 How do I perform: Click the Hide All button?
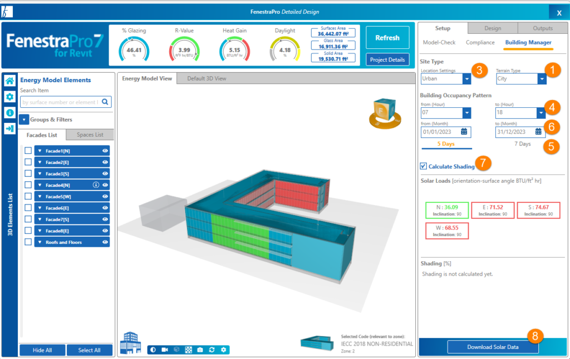tap(42, 350)
